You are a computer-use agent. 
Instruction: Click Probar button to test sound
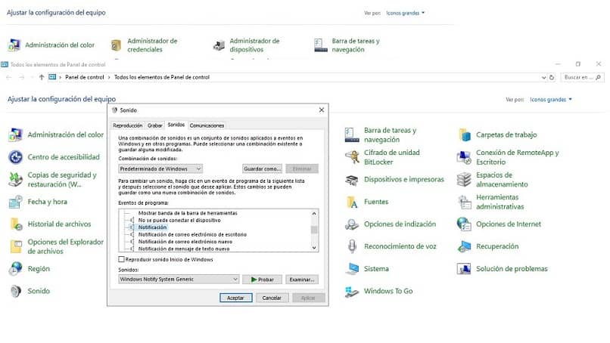[262, 280]
